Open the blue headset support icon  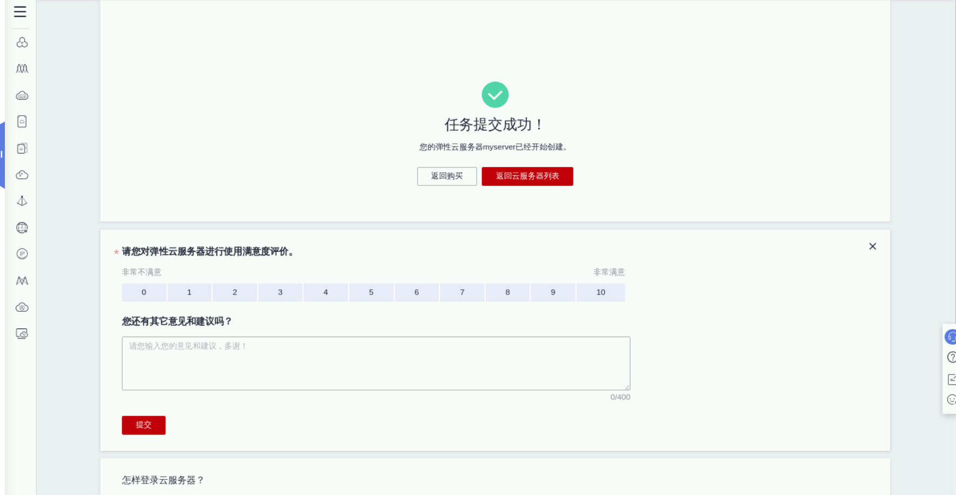click(951, 337)
